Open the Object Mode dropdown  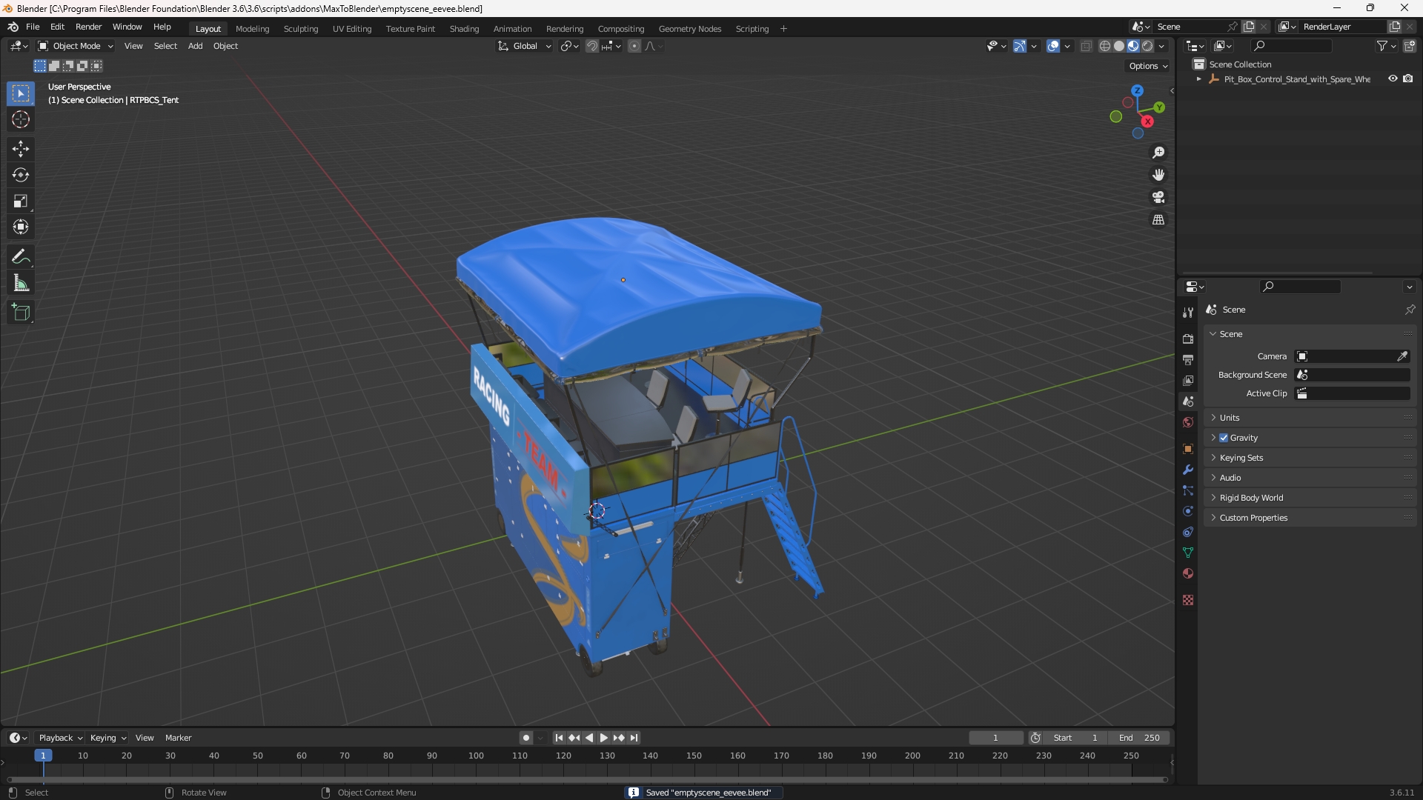click(x=76, y=46)
